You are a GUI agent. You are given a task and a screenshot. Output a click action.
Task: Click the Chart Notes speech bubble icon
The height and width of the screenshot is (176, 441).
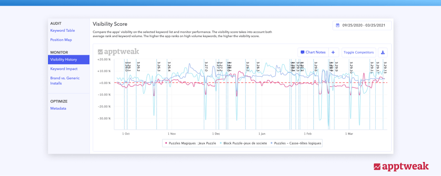point(302,52)
